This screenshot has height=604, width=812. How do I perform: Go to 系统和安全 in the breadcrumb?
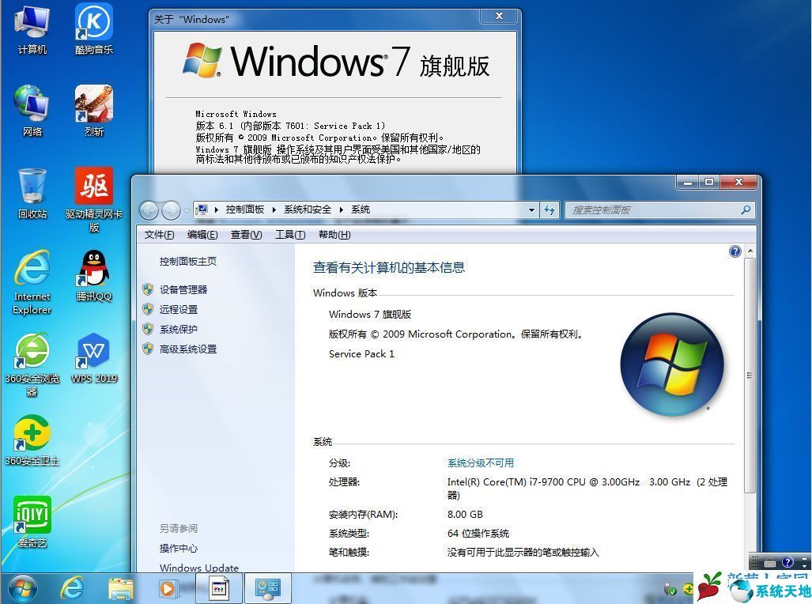pyautogui.click(x=308, y=210)
